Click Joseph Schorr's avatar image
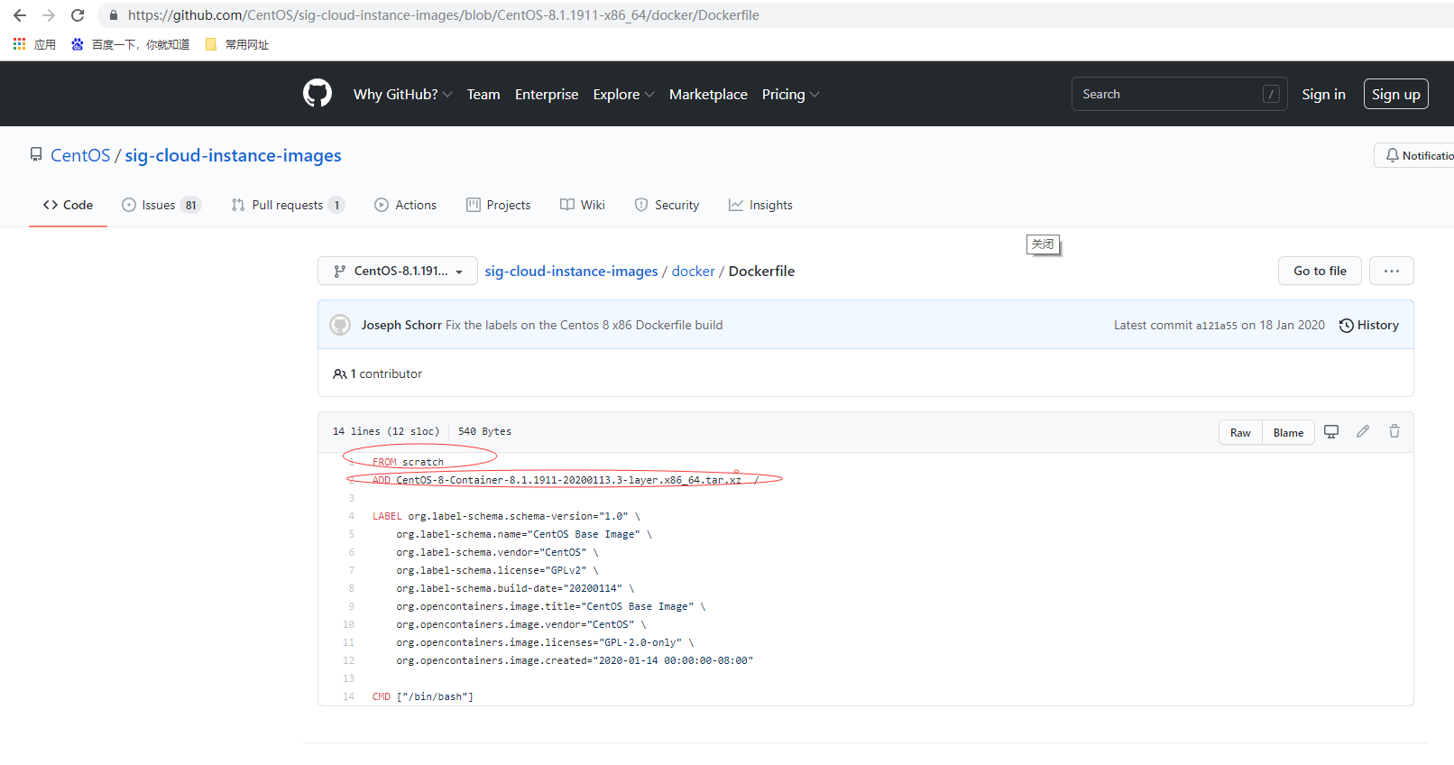This screenshot has width=1454, height=765. (x=340, y=325)
